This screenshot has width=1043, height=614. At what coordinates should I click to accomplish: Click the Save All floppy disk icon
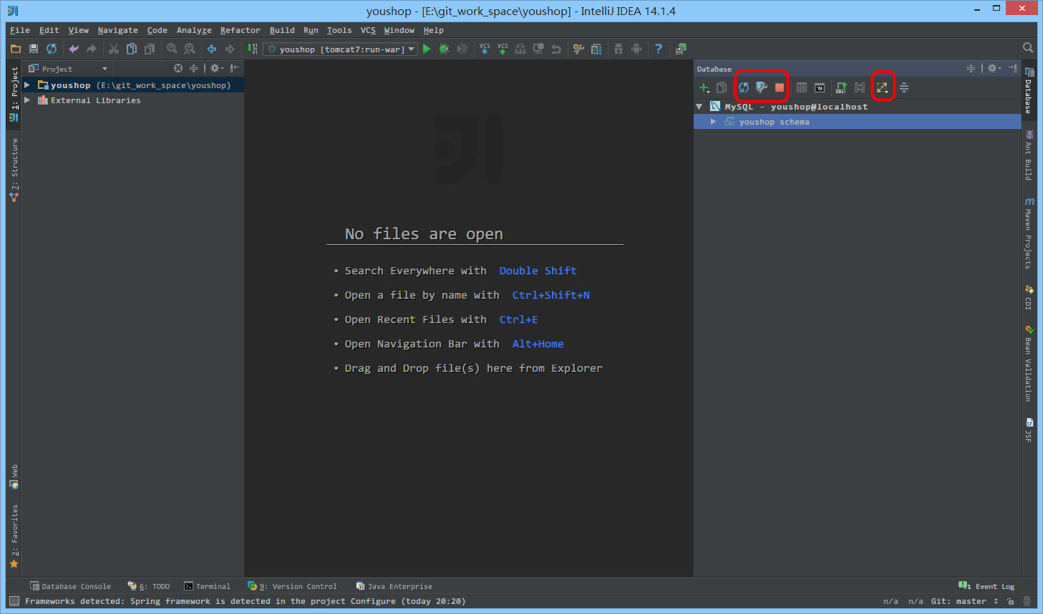pyautogui.click(x=34, y=49)
